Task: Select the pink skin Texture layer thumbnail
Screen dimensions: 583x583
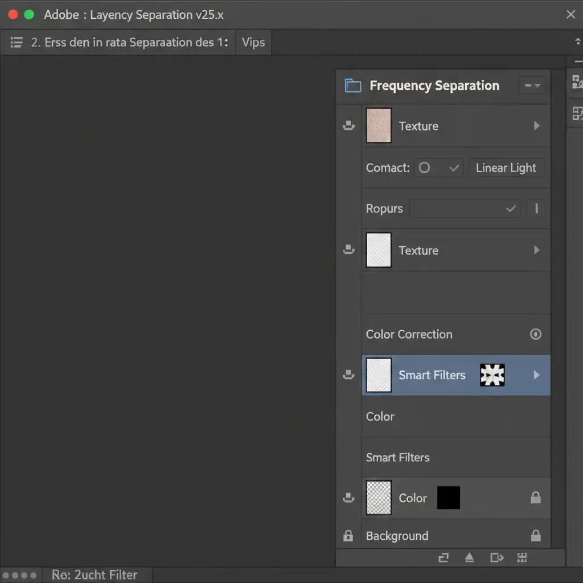Action: point(379,126)
